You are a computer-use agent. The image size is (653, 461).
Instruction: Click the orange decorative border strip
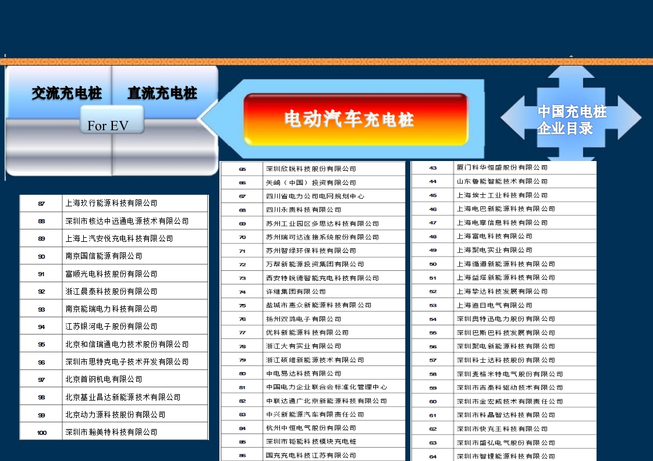coord(326,60)
